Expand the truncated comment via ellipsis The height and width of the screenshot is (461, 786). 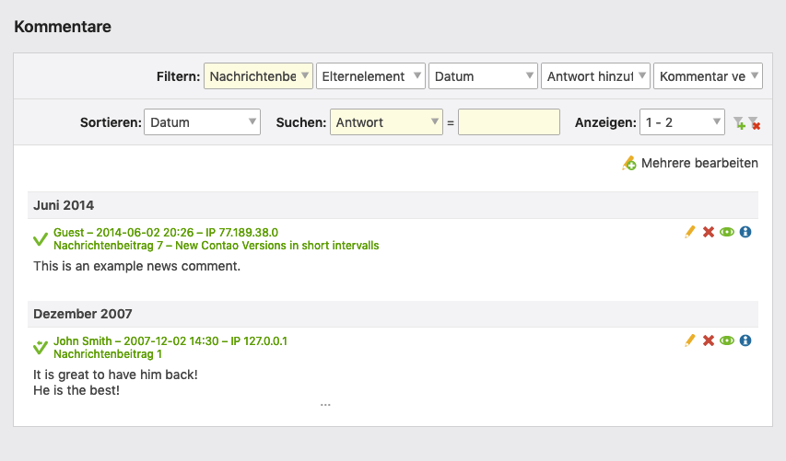coord(325,404)
